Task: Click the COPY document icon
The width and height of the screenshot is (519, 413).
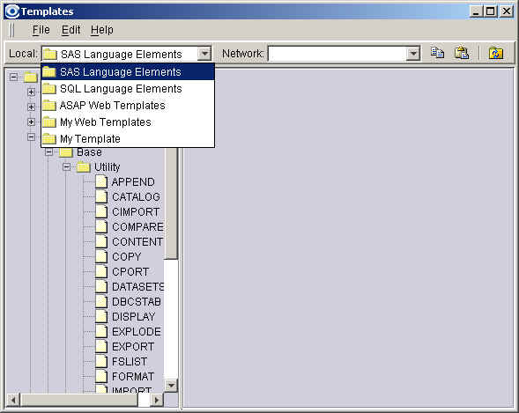Action: (x=101, y=257)
